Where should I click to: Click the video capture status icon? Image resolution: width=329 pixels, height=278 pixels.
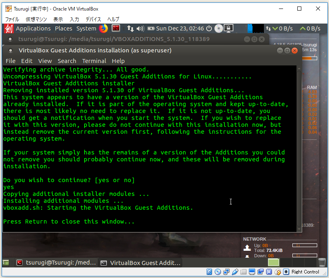[261, 272]
